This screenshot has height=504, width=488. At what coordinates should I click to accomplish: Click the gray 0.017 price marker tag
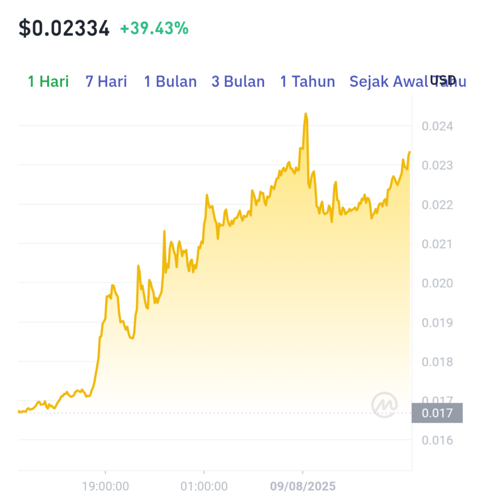tap(437, 413)
